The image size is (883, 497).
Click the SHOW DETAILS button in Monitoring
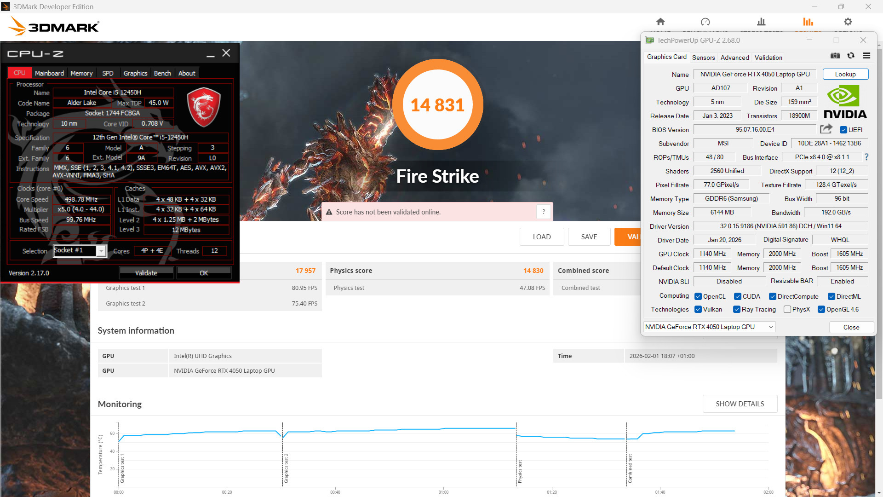740,404
